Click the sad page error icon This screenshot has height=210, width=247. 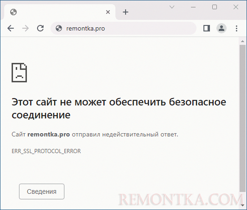pyautogui.click(x=19, y=73)
